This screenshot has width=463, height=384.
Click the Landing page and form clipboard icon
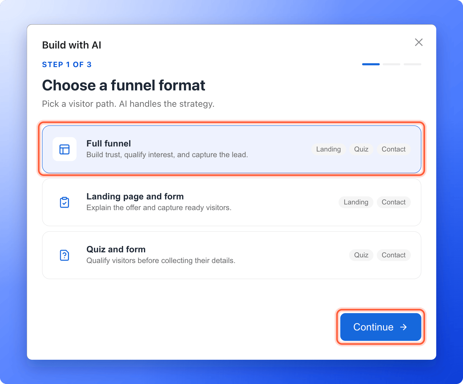[x=65, y=202]
